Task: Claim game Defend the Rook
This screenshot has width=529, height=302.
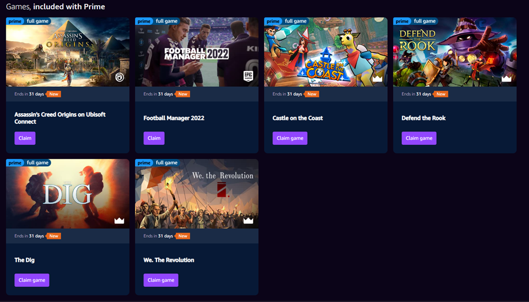Action: click(x=419, y=138)
